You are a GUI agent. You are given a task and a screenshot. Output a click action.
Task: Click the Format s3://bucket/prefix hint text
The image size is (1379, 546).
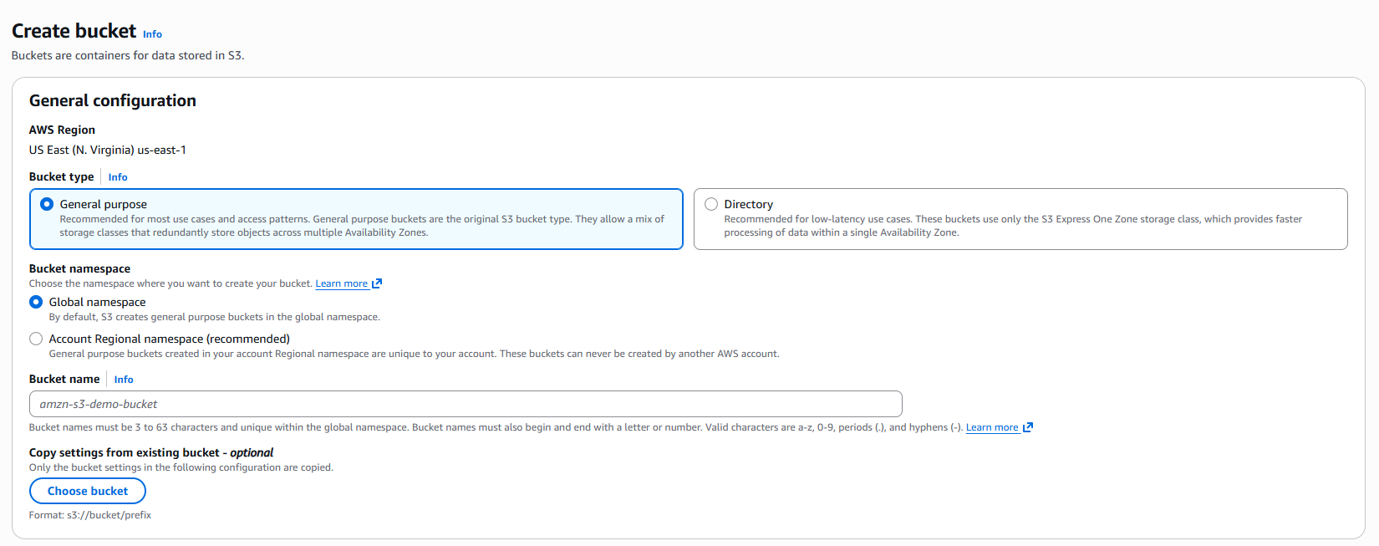tap(90, 515)
